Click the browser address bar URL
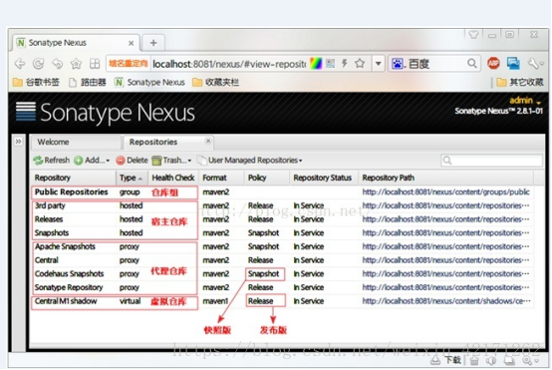The image size is (552, 370). (x=229, y=64)
